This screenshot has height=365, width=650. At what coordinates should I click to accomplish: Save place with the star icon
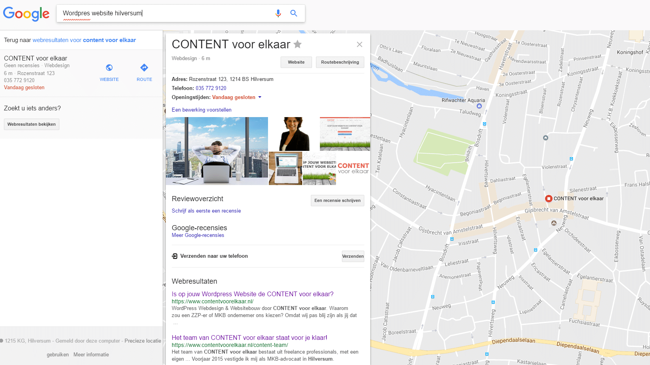point(297,44)
